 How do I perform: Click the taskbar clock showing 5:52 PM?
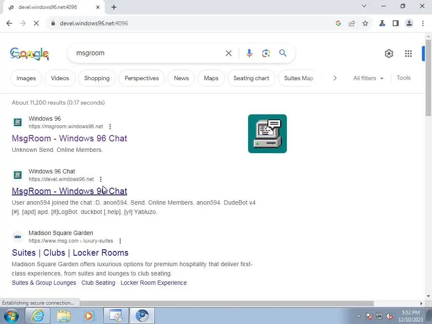410,316
